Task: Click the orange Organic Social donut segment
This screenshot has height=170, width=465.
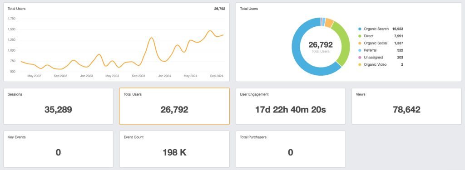Action: pos(329,23)
